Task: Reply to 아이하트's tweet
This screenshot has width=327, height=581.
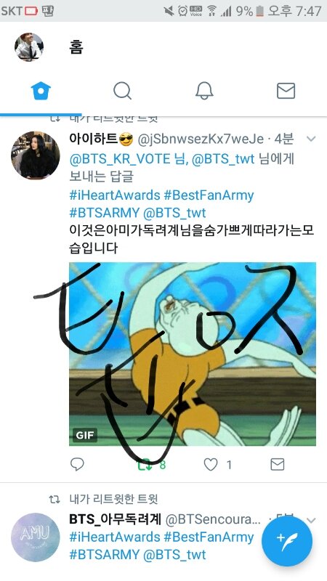Action: click(x=77, y=464)
